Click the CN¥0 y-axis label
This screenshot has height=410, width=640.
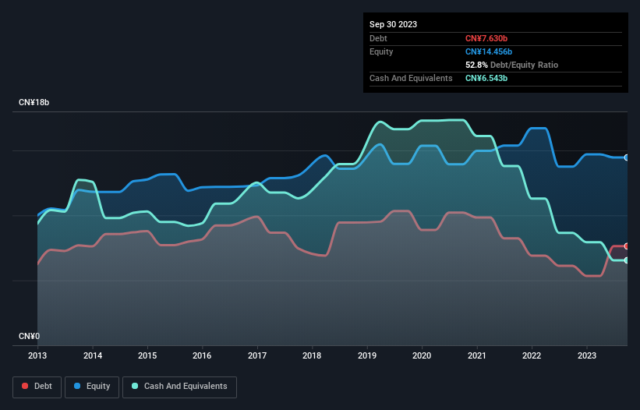coord(30,336)
